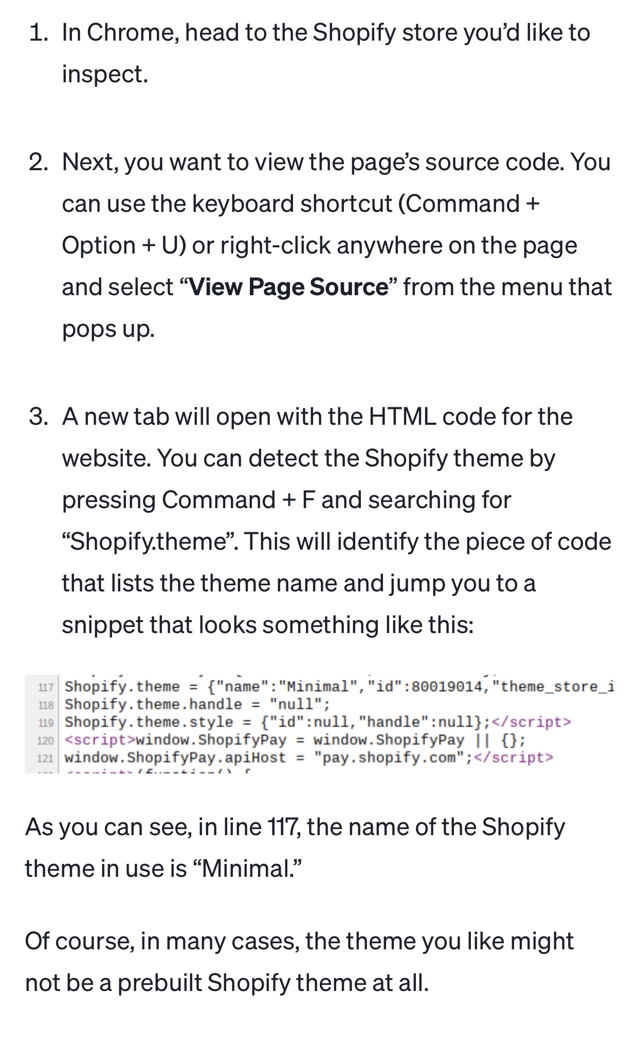Click the "As you can see, in line 117" paragraph

pos(295,848)
